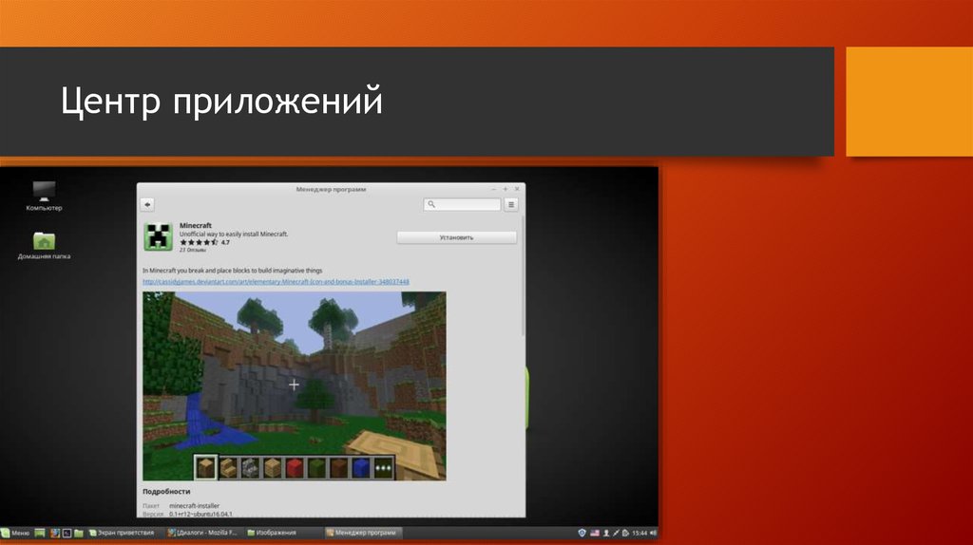
Task: Click the star rating 4.7
Action: (204, 242)
